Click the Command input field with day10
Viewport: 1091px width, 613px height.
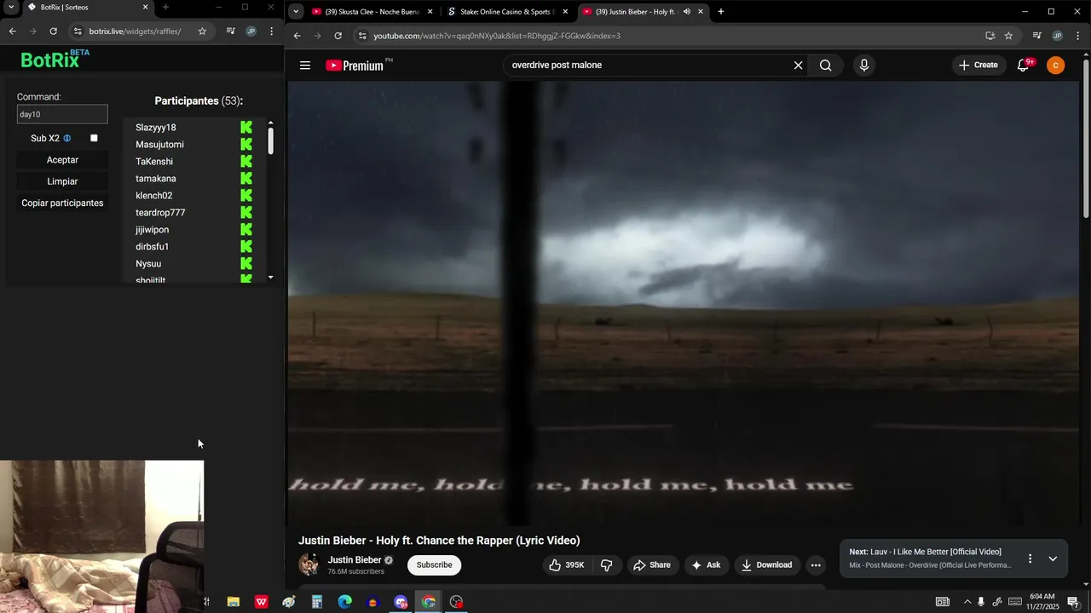point(62,114)
